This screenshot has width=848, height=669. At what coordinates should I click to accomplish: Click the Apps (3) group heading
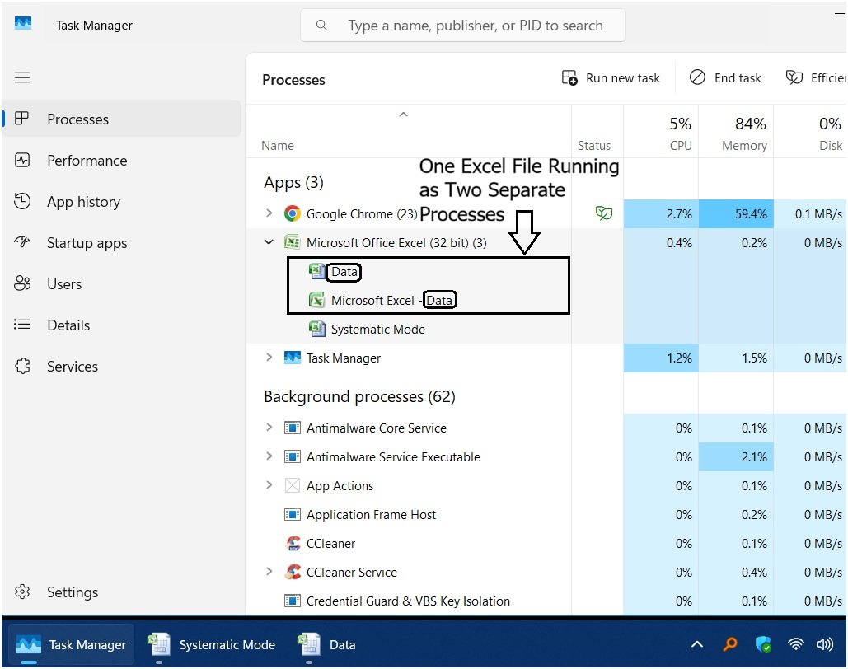[293, 182]
